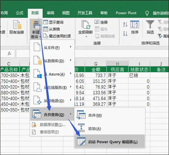Switch to the 审阅 ribbon tab
The height and width of the screenshot is (155, 169).
[50, 13]
